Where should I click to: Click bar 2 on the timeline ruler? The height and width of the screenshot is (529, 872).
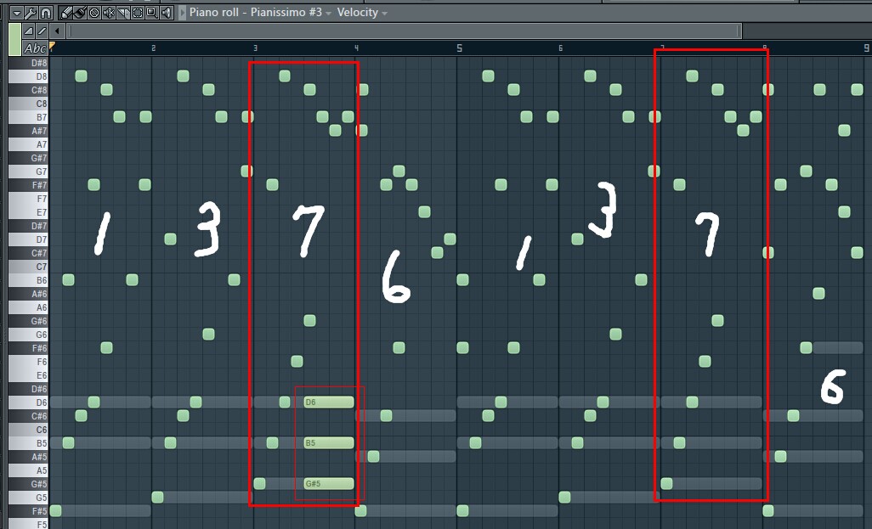tap(154, 48)
